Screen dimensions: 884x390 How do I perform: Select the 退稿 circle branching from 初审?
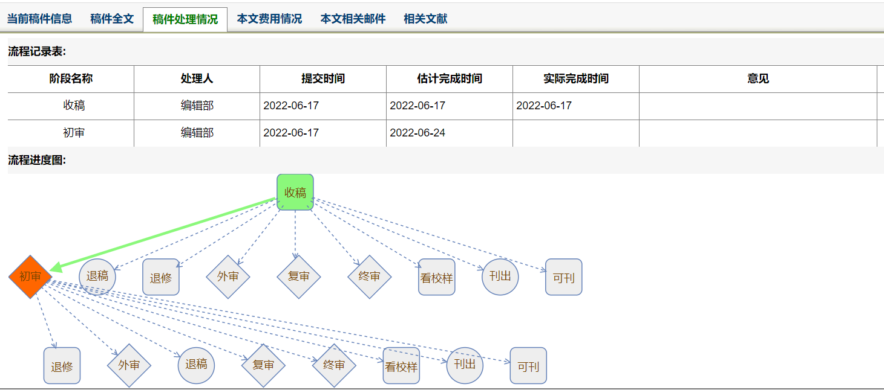(196, 365)
